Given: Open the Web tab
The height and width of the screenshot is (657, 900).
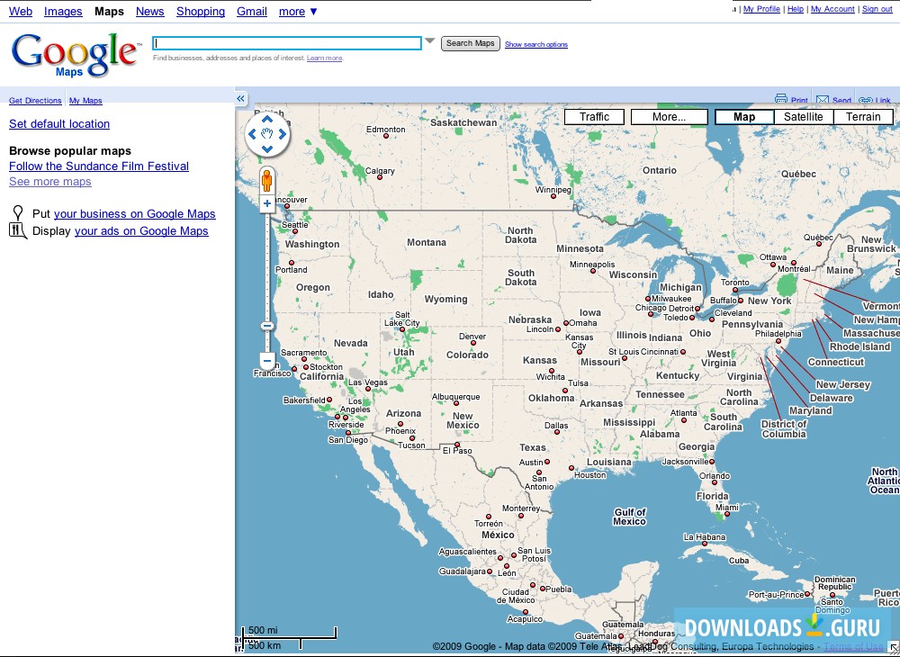Looking at the screenshot, I should (x=21, y=12).
